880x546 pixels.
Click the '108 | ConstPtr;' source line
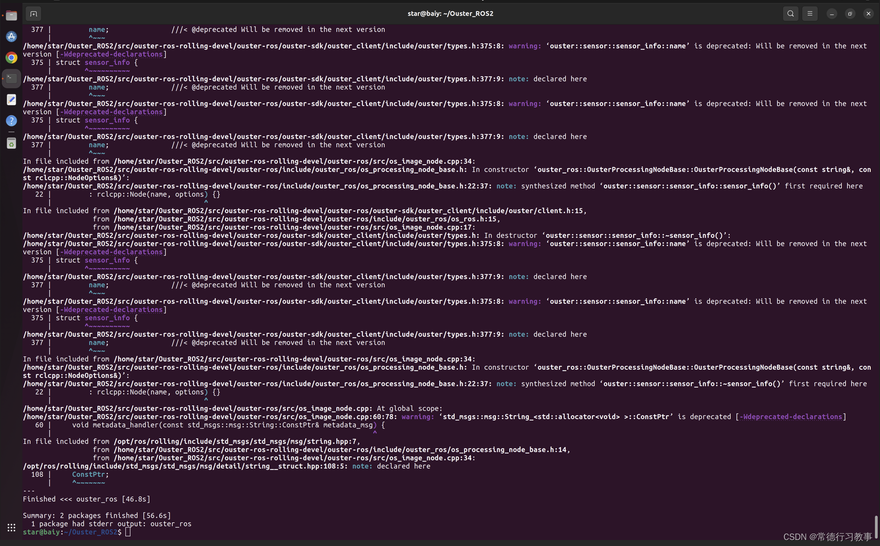pos(70,475)
